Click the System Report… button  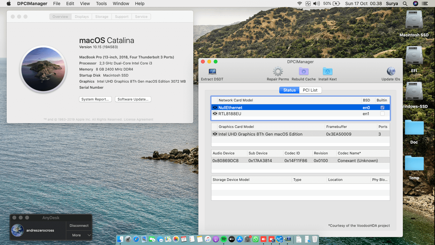(x=95, y=99)
